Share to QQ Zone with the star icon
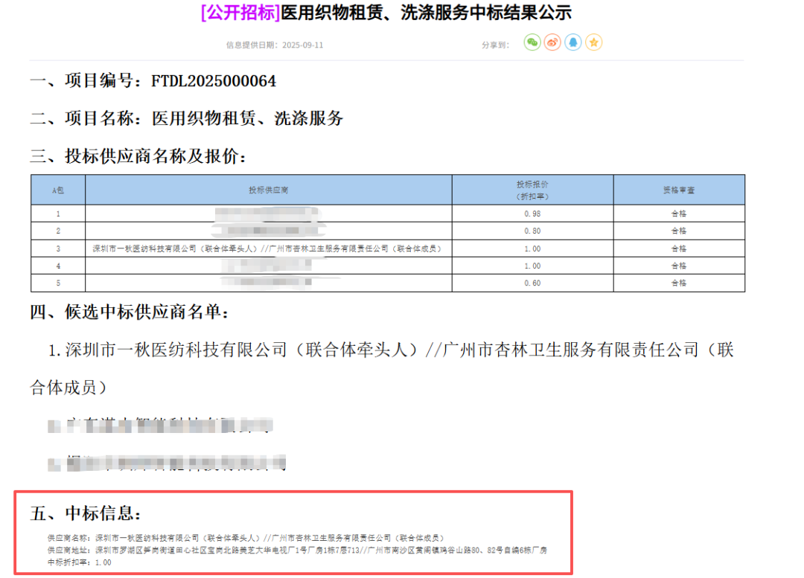This screenshot has width=804, height=578. pyautogui.click(x=593, y=43)
